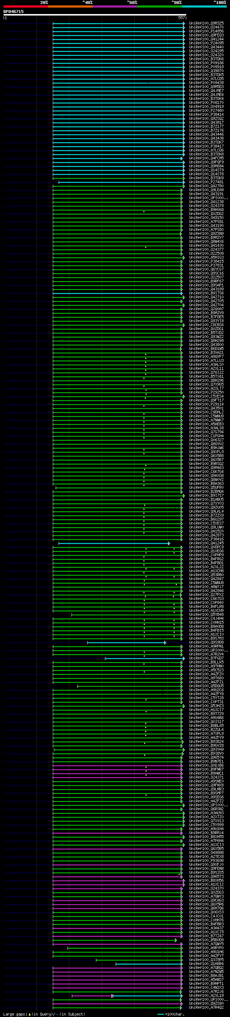Viewport: 230px width, 1017px height.
Task: Select hit label UniRef100_B7TZ47
Action: coord(206,936)
